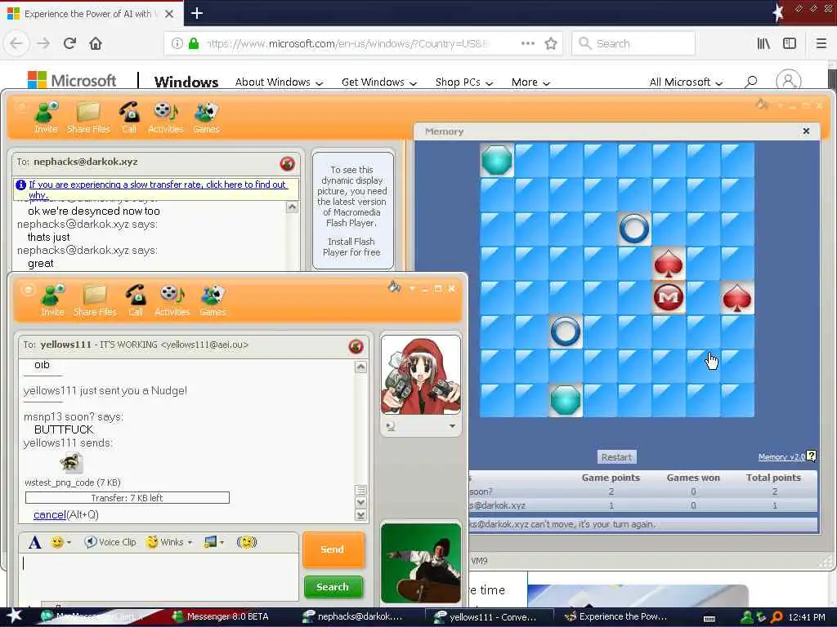Open Microsoft account sign-in avatar
Viewport: 837px width, 627px height.
point(789,81)
